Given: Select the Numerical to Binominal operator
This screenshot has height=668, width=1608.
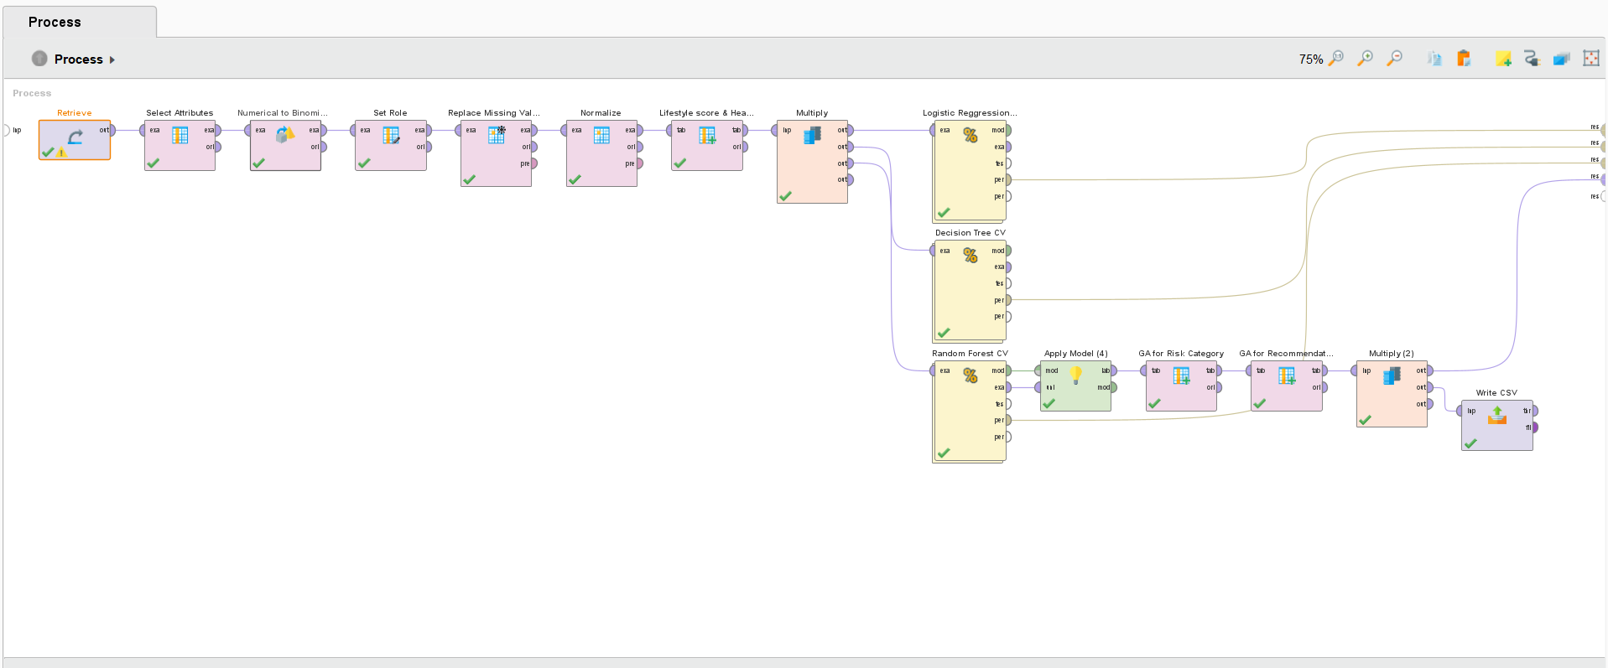Looking at the screenshot, I should click(285, 145).
